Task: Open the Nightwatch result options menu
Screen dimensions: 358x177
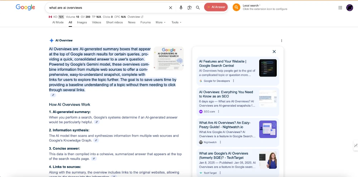Action: [x=220, y=142]
